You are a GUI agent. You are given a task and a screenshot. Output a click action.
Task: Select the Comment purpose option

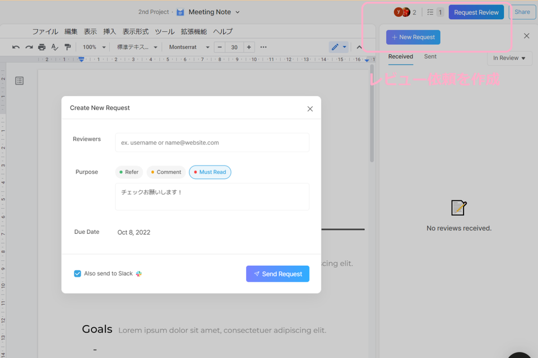tap(166, 172)
